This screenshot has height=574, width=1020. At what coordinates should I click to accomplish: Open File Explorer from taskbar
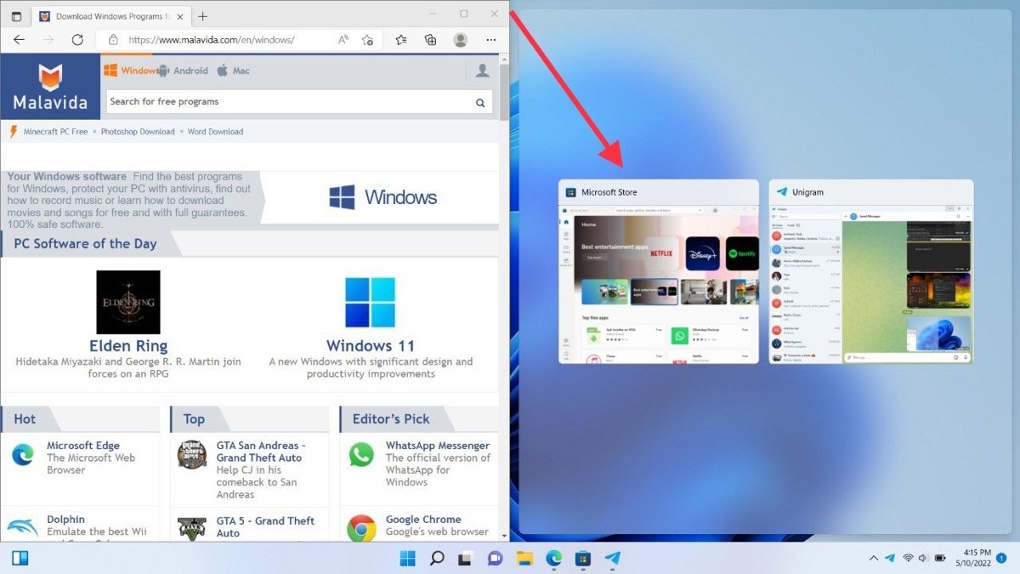pyautogui.click(x=524, y=559)
